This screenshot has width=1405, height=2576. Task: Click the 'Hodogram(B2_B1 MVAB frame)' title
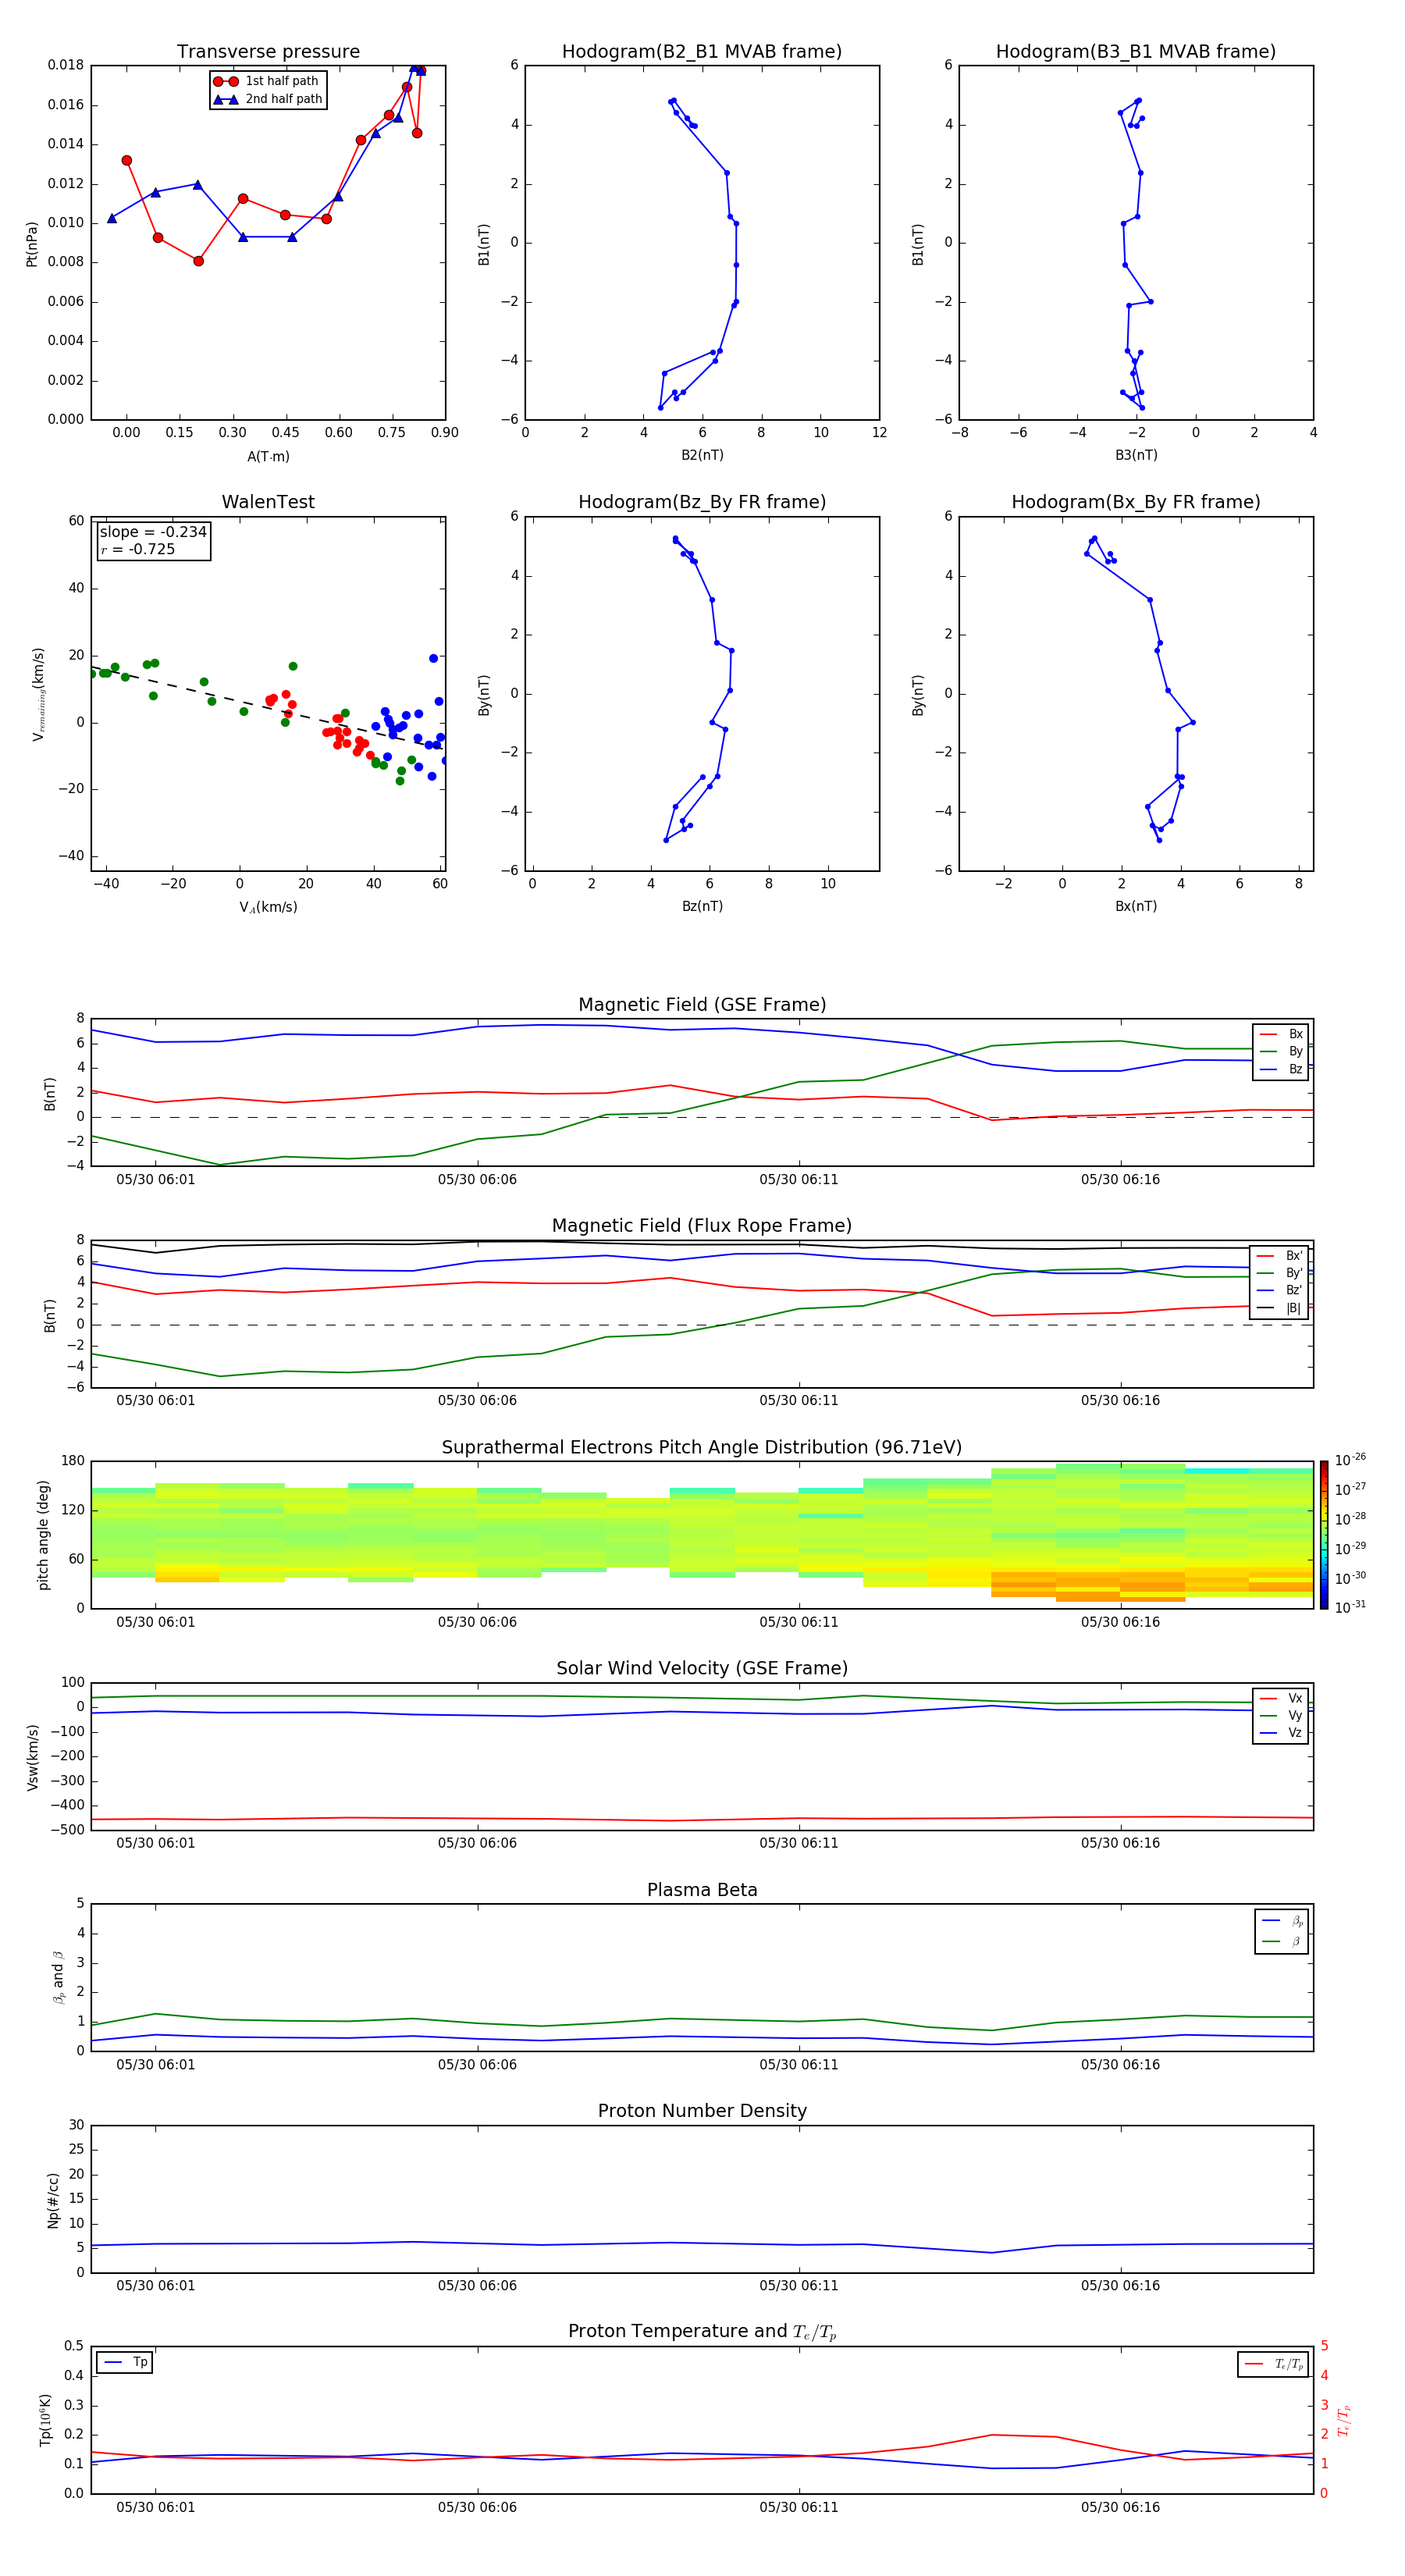tap(702, 51)
